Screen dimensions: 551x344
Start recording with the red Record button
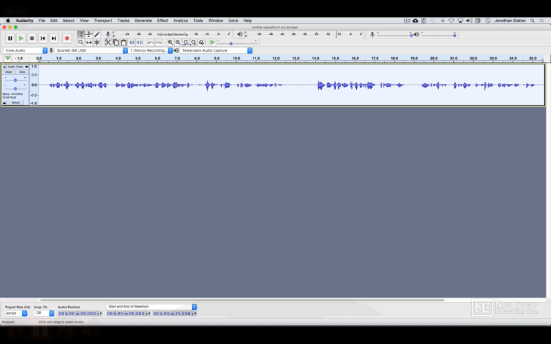pyautogui.click(x=67, y=39)
